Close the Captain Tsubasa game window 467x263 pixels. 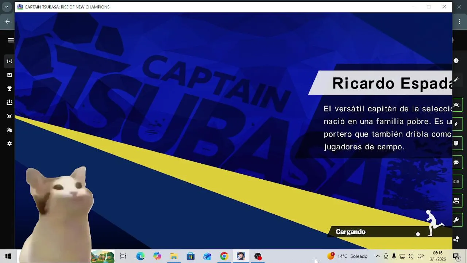coord(444,7)
